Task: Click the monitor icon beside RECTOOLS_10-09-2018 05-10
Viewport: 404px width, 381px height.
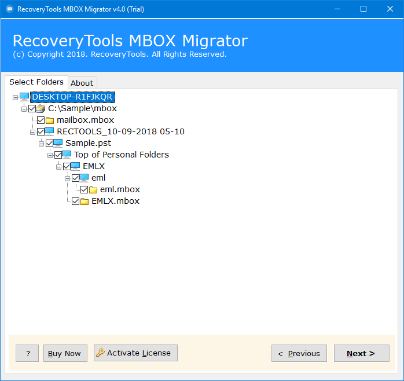Action: click(49, 131)
